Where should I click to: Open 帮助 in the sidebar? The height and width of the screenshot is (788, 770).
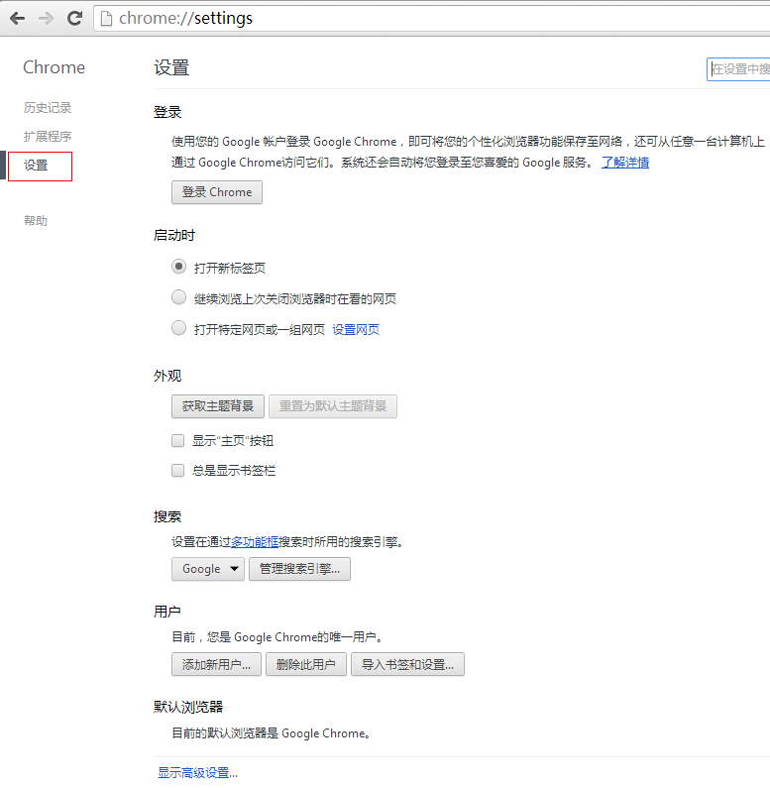click(x=36, y=221)
